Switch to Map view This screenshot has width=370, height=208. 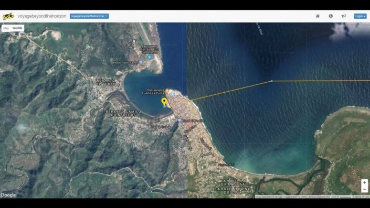6,28
